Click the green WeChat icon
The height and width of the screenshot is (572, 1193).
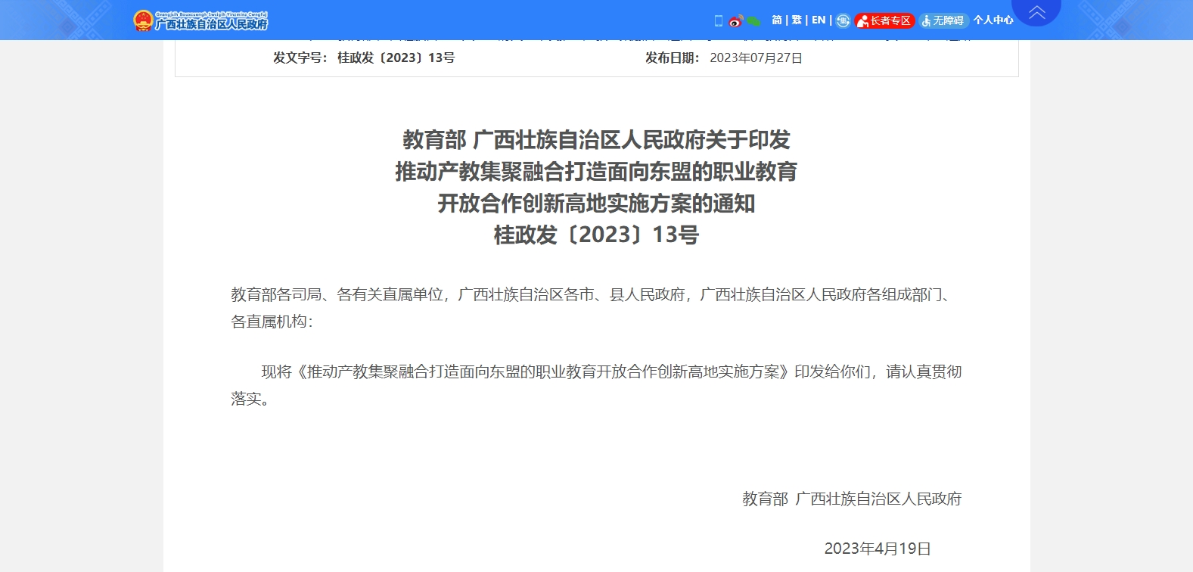[753, 20]
